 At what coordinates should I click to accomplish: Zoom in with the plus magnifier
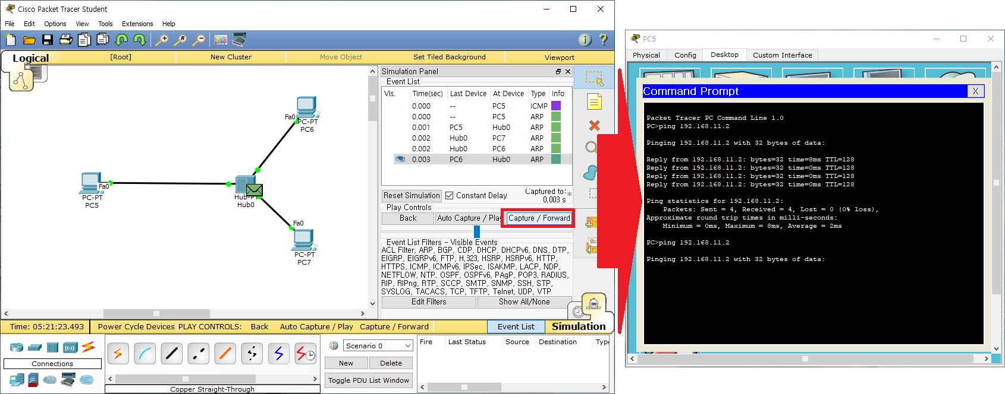pos(161,40)
